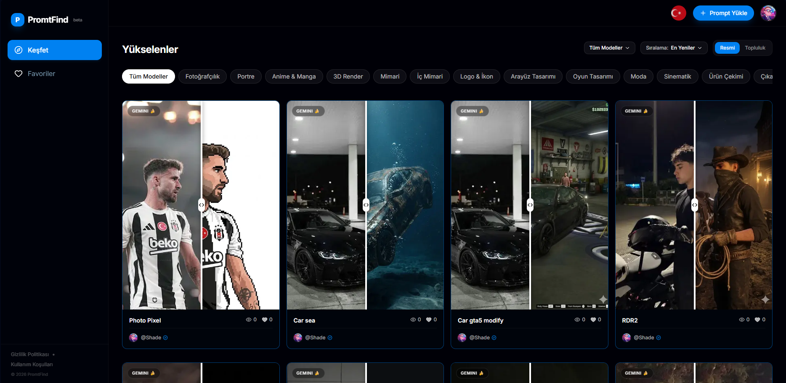Open the Kullanım Koşulları link
786x383 pixels.
[32, 365]
